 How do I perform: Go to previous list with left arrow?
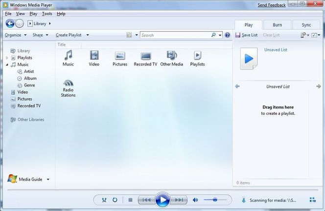[x=237, y=86]
